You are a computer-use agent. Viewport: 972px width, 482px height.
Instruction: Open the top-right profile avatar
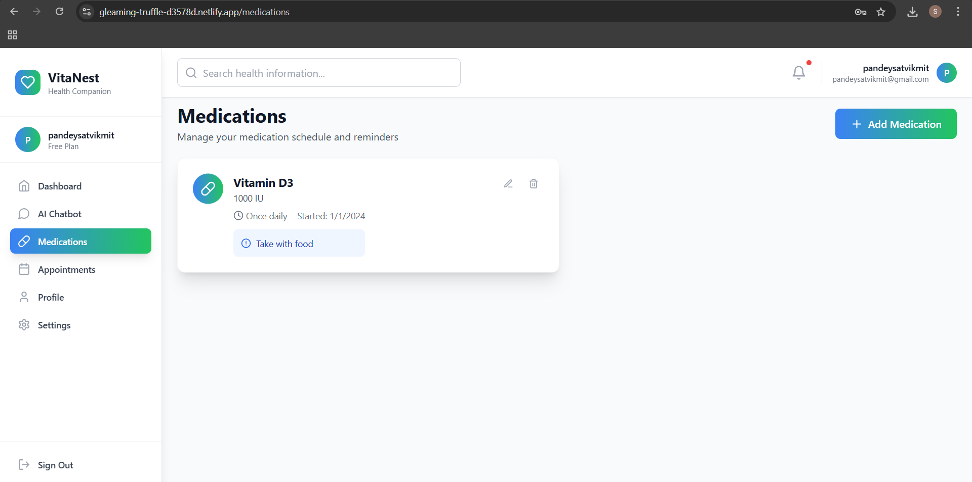947,73
